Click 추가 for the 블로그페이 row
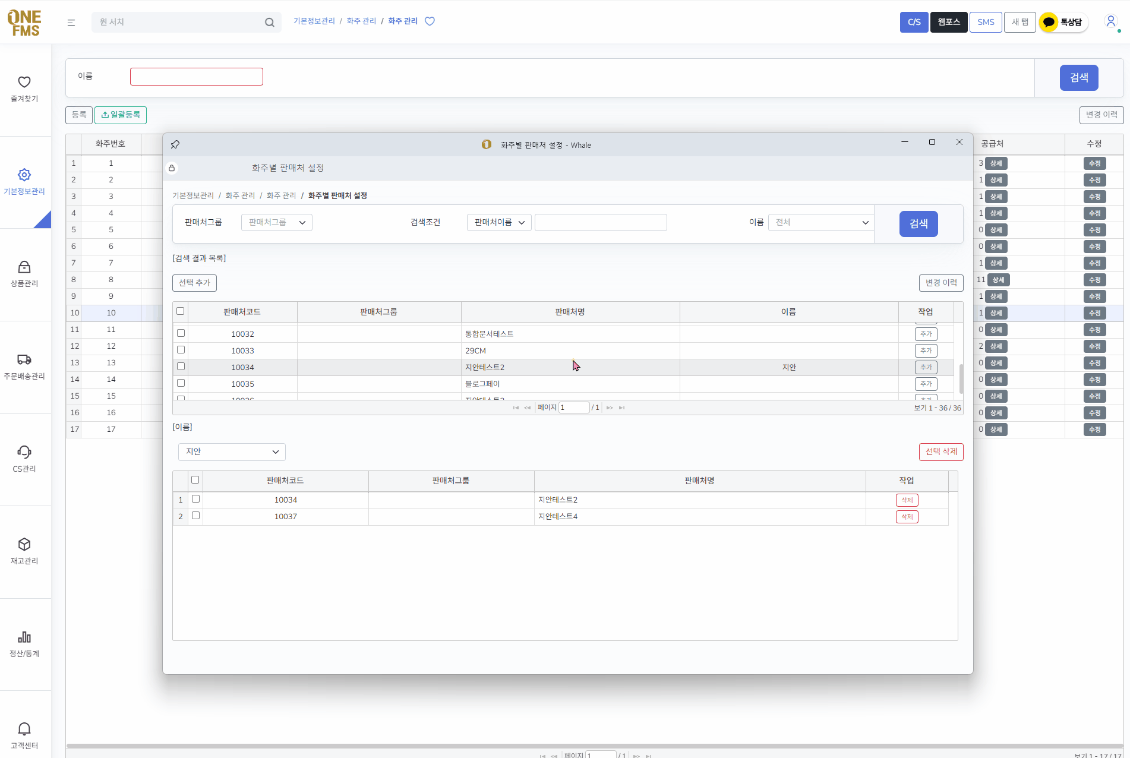This screenshot has height=758, width=1130. coord(926,384)
